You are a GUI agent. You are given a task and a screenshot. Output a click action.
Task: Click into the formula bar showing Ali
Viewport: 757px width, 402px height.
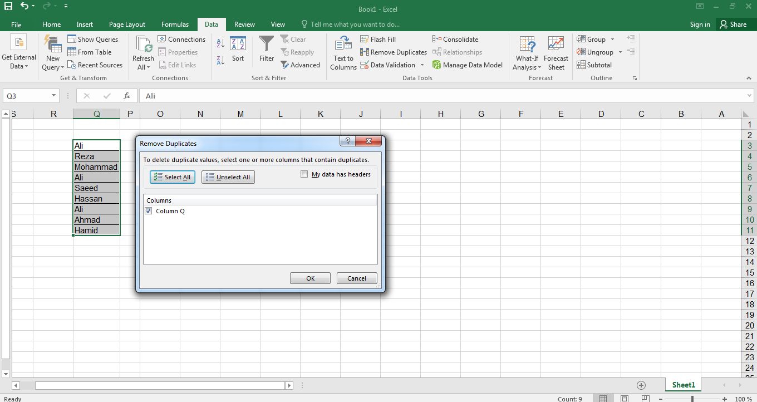point(443,96)
